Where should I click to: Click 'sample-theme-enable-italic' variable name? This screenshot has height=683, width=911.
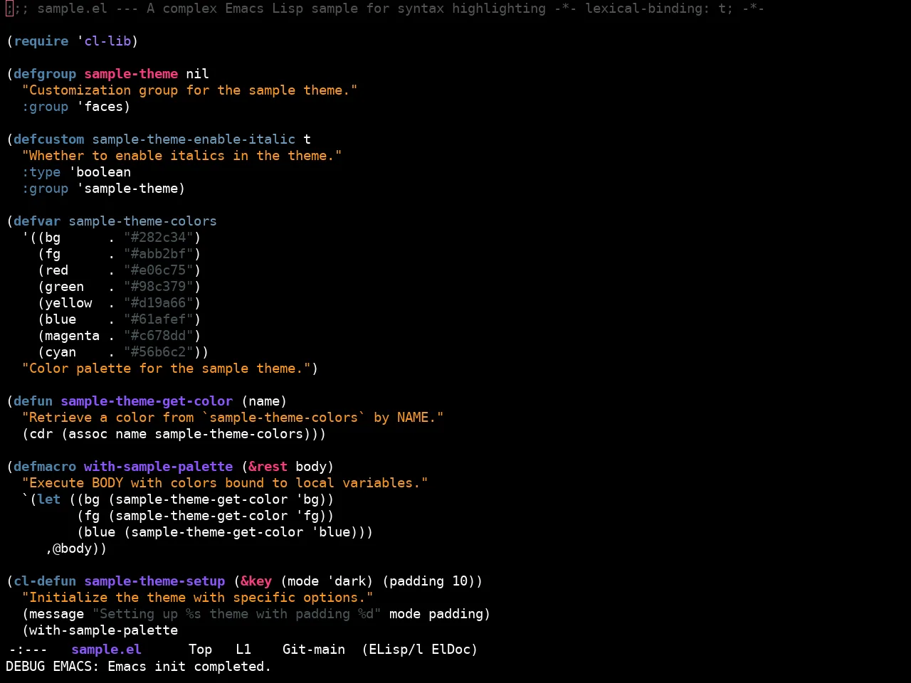(x=194, y=139)
